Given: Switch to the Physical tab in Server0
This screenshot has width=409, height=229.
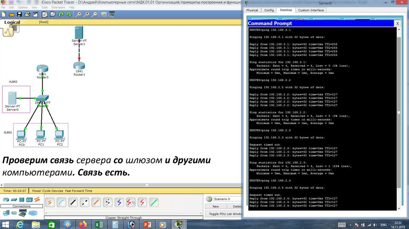Looking at the screenshot, I should point(252,10).
